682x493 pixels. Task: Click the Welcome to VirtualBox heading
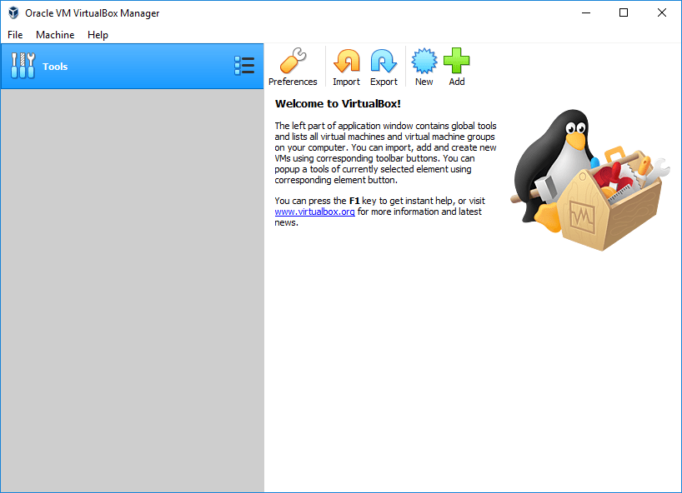[338, 104]
